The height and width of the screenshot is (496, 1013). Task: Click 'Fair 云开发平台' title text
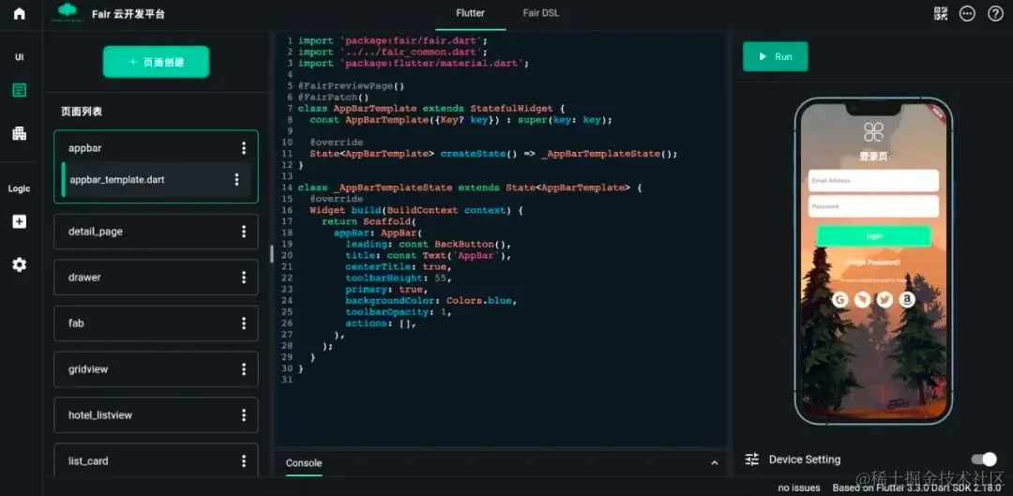128,13
